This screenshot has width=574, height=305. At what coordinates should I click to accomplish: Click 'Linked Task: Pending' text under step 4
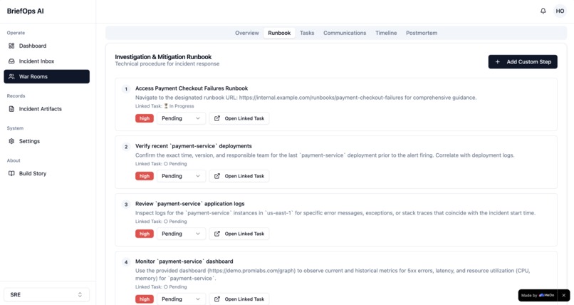161,286
